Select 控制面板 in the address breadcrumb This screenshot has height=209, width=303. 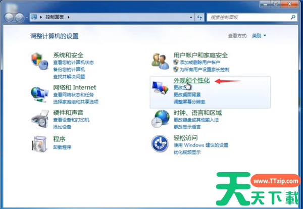(55, 17)
